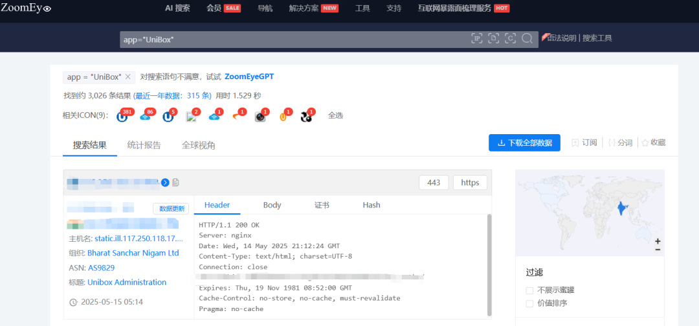
Task: Select the Body tab
Action: [x=272, y=205]
